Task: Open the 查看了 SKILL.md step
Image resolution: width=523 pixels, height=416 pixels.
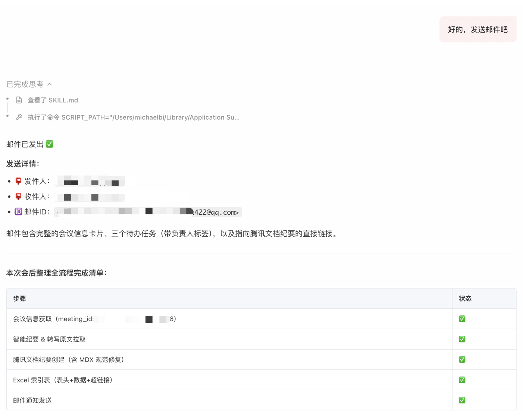Action: (x=53, y=100)
